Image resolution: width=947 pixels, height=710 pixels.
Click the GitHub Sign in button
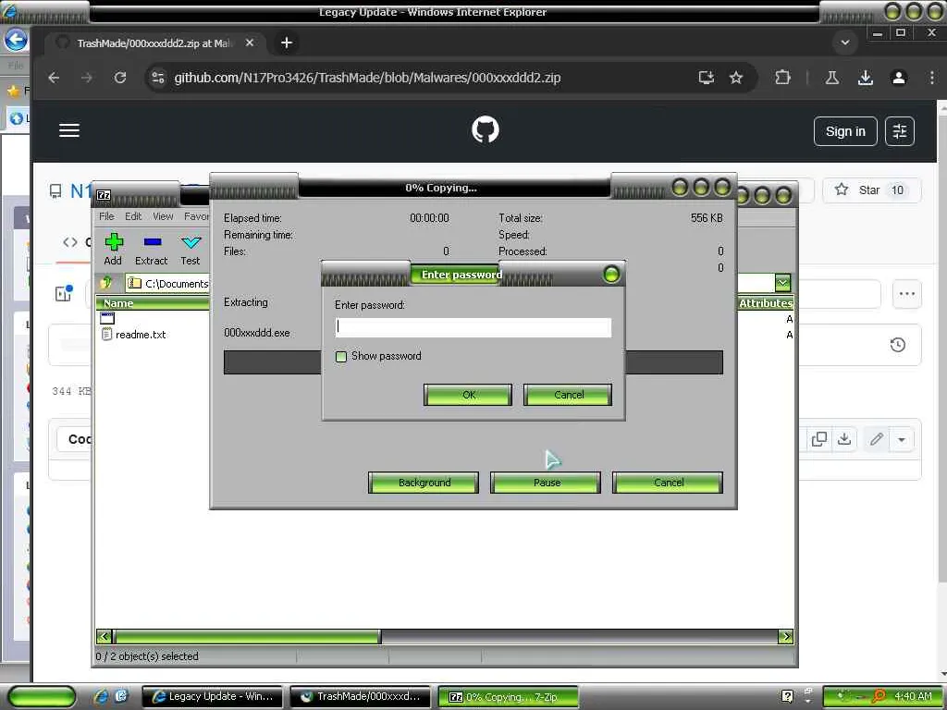(x=845, y=131)
